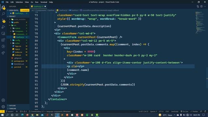Open the Remote Explorer view icon
This screenshot has width=208, height=117.
3,33
